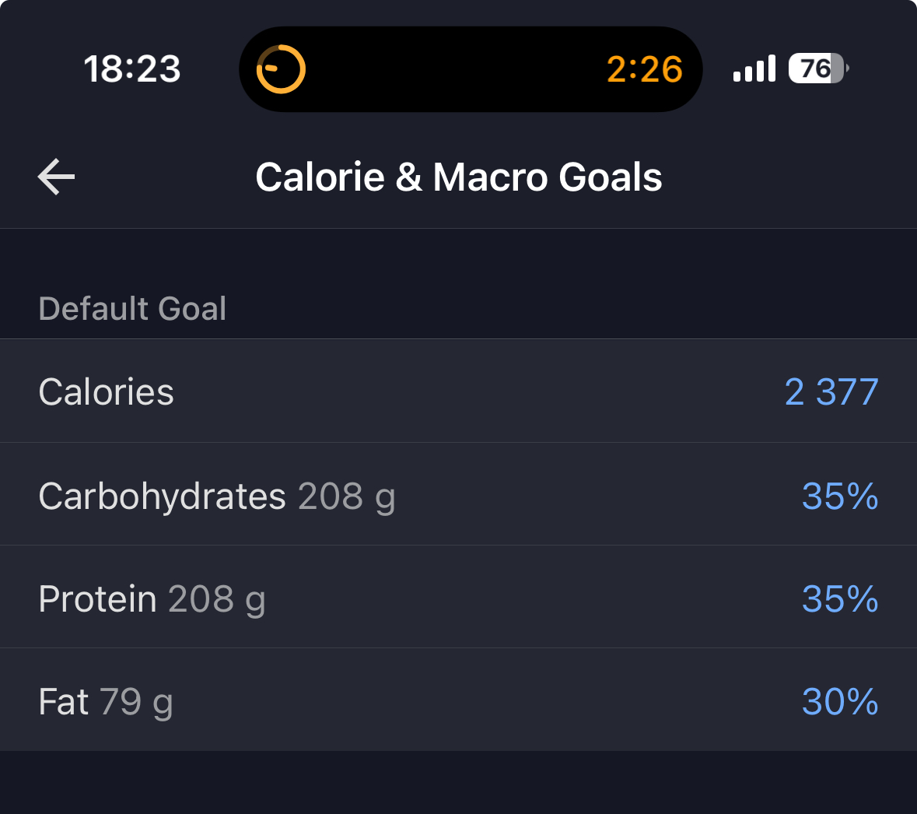Tap the back arrow icon
This screenshot has height=814, width=917.
pos(56,177)
